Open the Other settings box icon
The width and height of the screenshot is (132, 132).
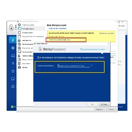click(19, 67)
